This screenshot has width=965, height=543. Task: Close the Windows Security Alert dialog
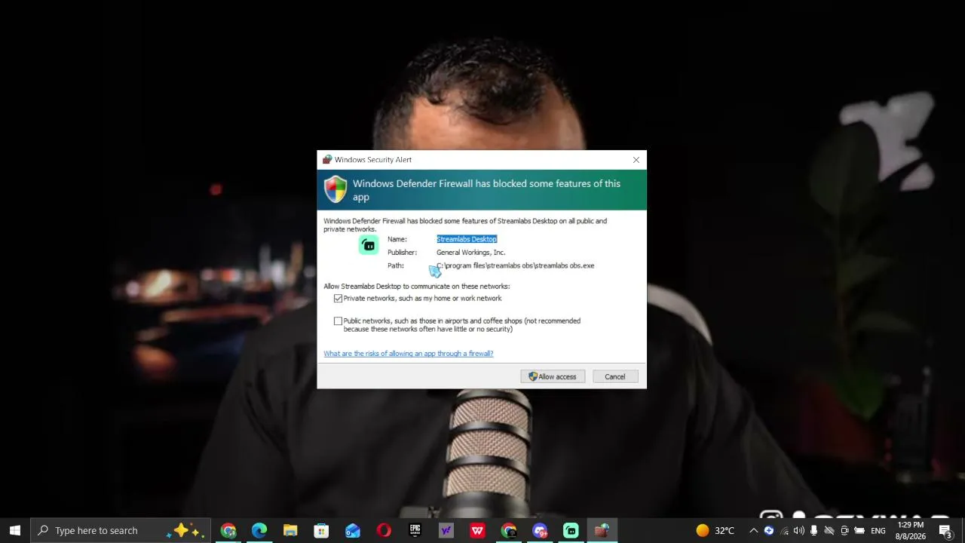pos(636,160)
